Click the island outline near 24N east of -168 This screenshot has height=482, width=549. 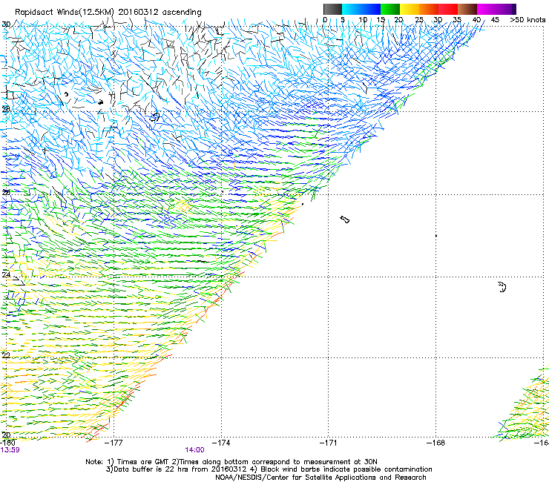click(x=502, y=287)
